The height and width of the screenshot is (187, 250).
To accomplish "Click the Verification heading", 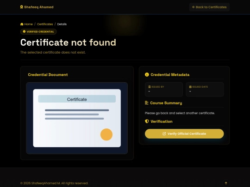I will 162,121.
